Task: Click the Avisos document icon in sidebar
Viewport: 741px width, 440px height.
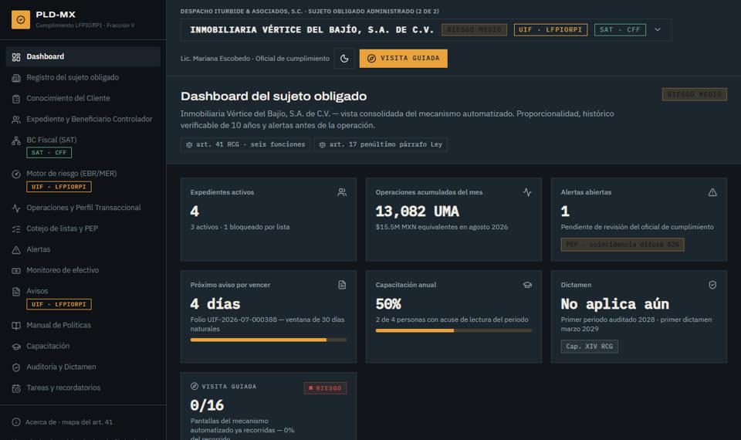Action: tap(16, 292)
